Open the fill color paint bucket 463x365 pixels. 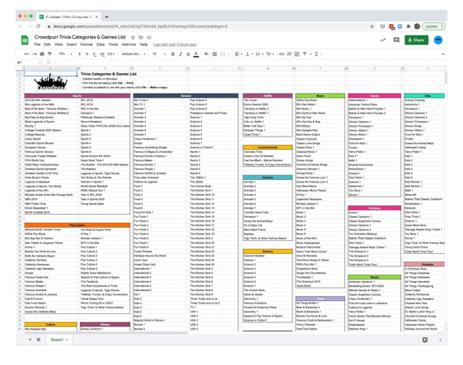[x=207, y=54]
